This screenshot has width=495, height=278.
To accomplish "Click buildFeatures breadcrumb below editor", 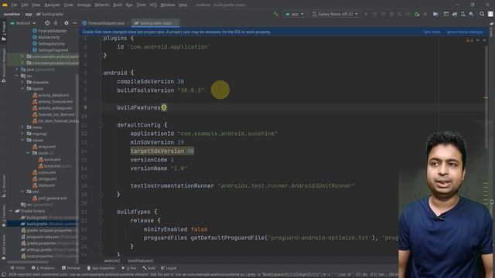I will click(140, 261).
